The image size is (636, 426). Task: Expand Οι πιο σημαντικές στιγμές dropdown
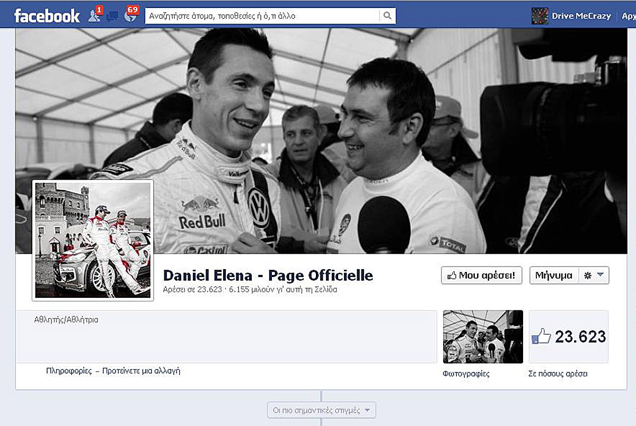click(x=322, y=410)
